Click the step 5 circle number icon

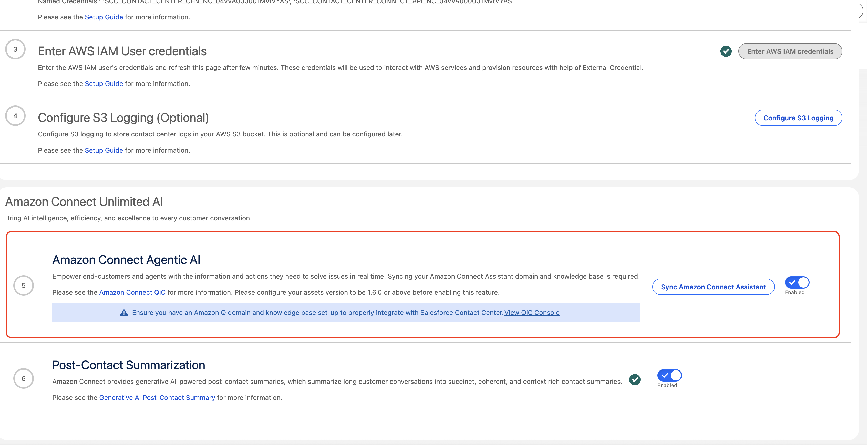(x=23, y=285)
